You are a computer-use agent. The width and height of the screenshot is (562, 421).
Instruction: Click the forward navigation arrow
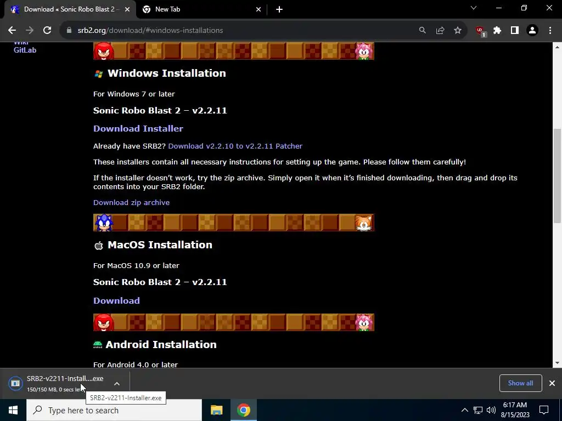[30, 31]
